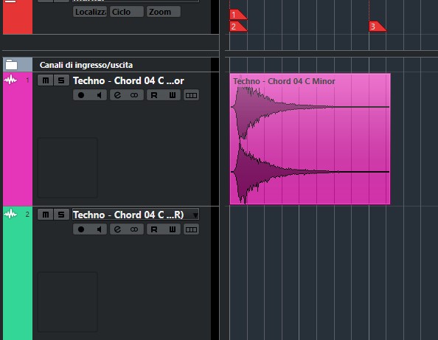Solo track 2 with S button
This screenshot has width=438, height=340.
coord(61,215)
